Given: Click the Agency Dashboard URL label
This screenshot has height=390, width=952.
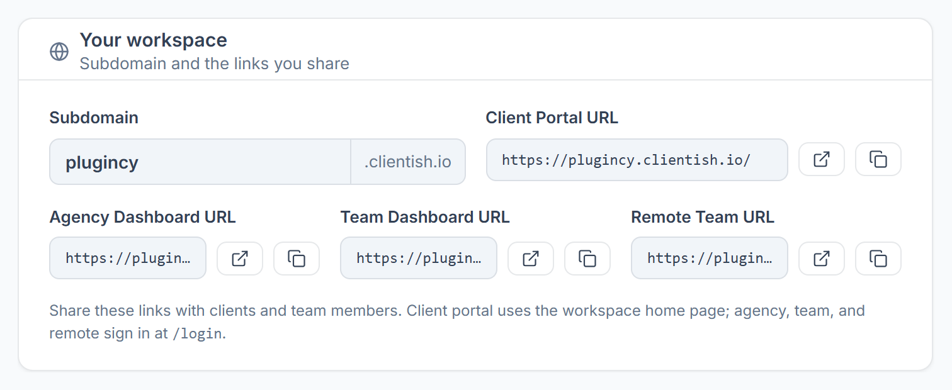Looking at the screenshot, I should (142, 217).
